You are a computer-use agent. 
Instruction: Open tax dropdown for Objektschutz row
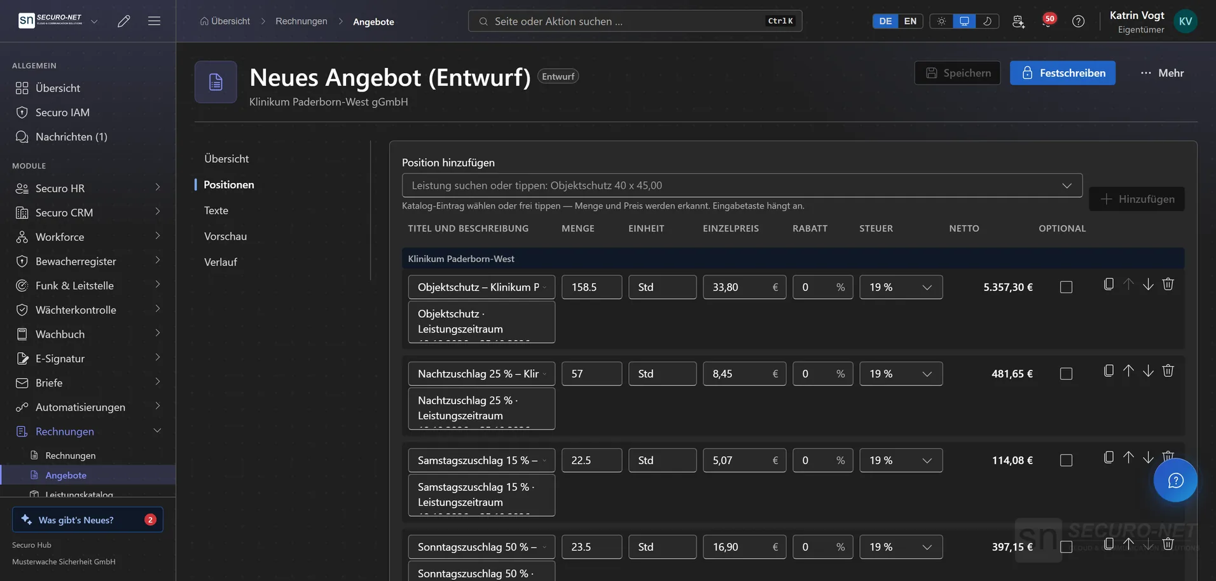901,287
